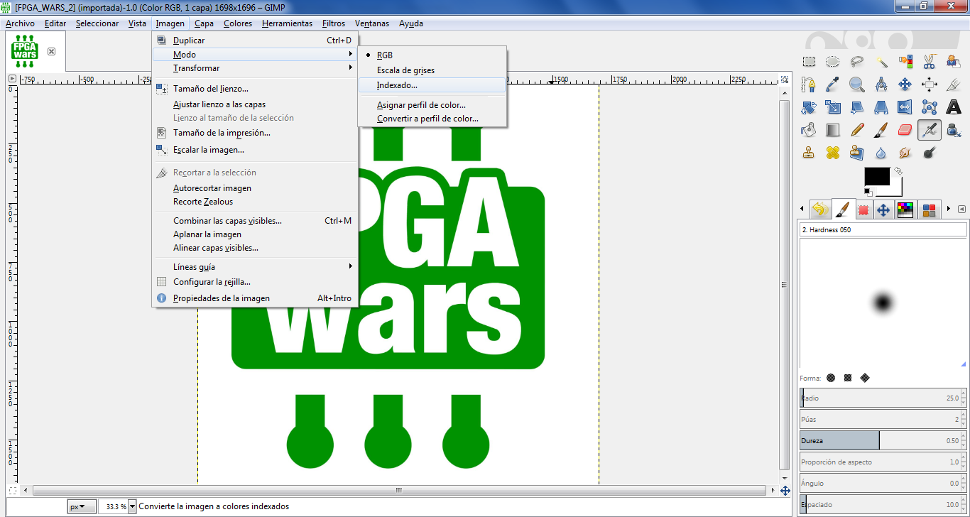Image resolution: width=970 pixels, height=517 pixels.
Task: Select the Free Select lasso tool
Action: click(x=857, y=62)
